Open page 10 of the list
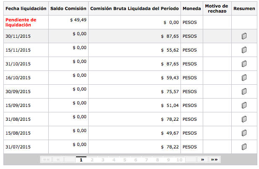Viewport: 259px width, 169px height. 179,160
